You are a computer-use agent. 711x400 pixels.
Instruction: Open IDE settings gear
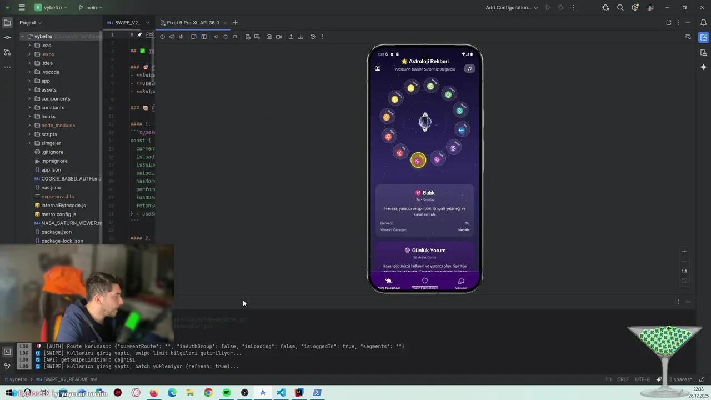coord(635,7)
